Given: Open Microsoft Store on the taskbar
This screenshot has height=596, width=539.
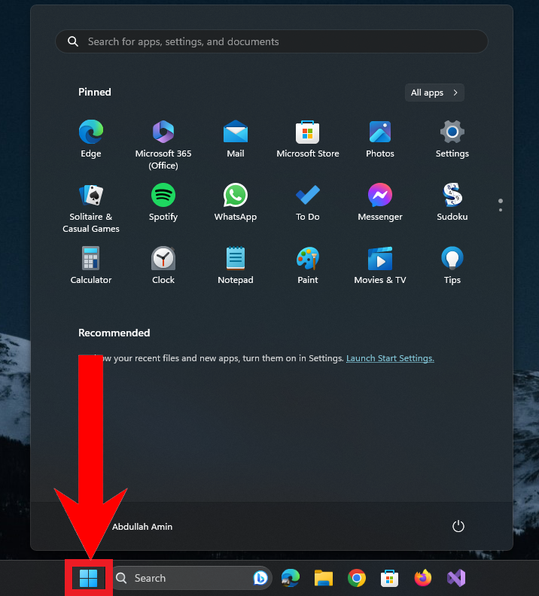Looking at the screenshot, I should [x=389, y=578].
